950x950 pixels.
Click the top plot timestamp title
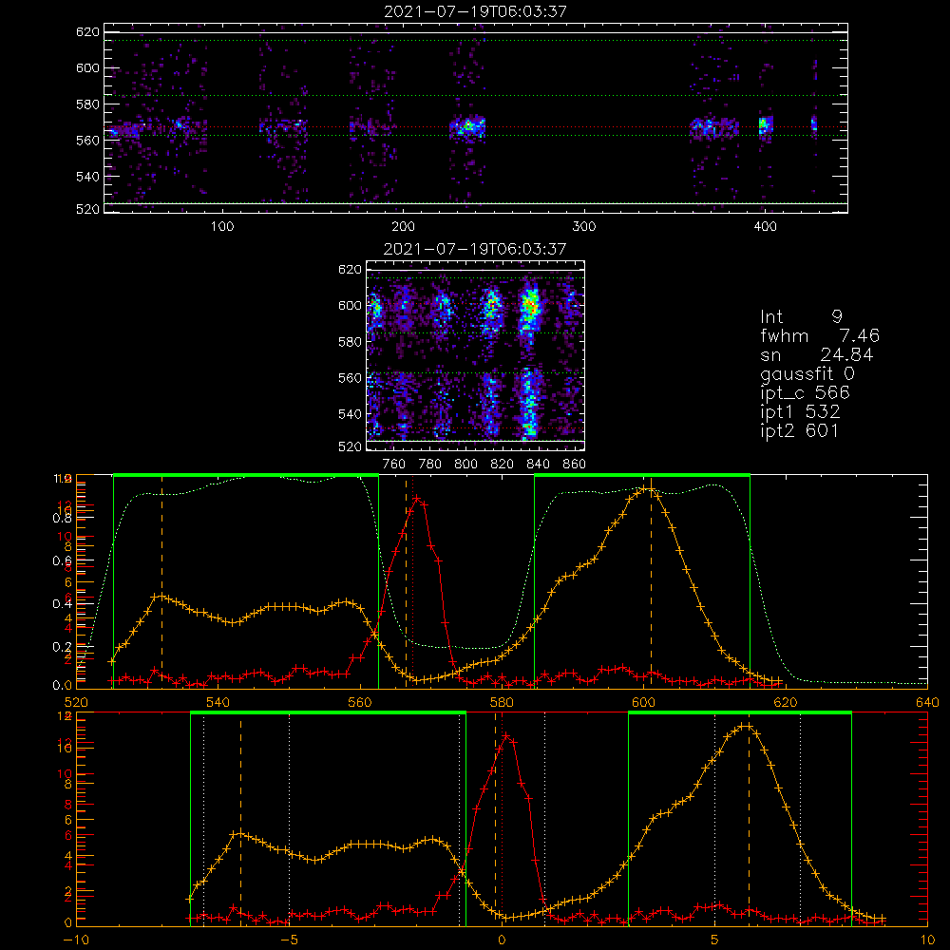[x=475, y=11]
